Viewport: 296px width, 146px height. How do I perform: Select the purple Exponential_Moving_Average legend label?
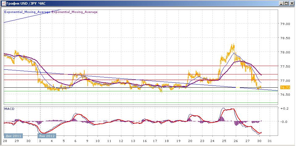pos(74,12)
